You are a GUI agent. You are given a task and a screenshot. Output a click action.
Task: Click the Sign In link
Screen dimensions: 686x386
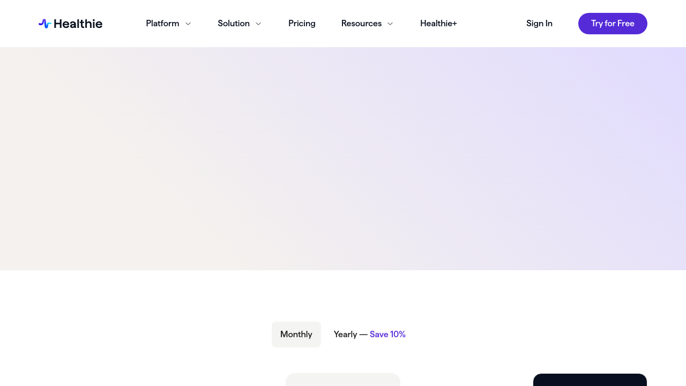pyautogui.click(x=539, y=24)
